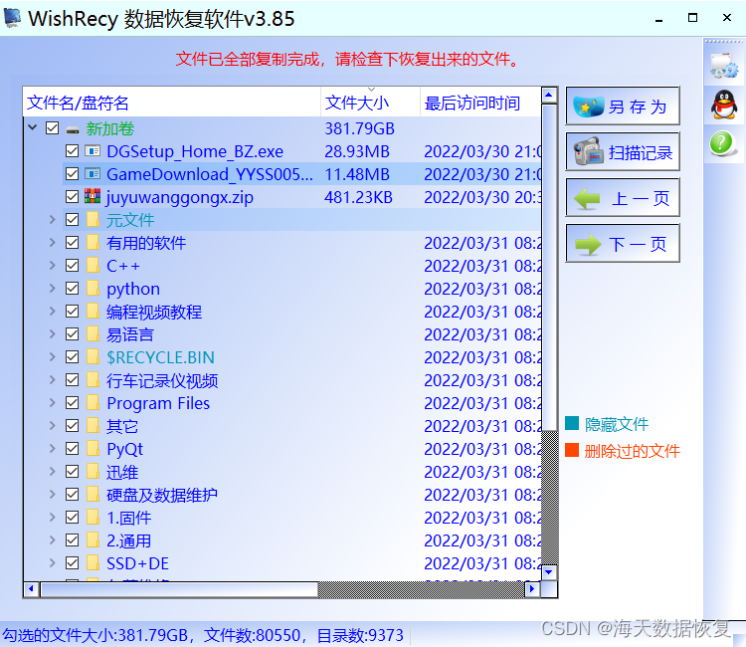Click the folder icon of $RECYCLE.BIN

pyautogui.click(x=93, y=357)
